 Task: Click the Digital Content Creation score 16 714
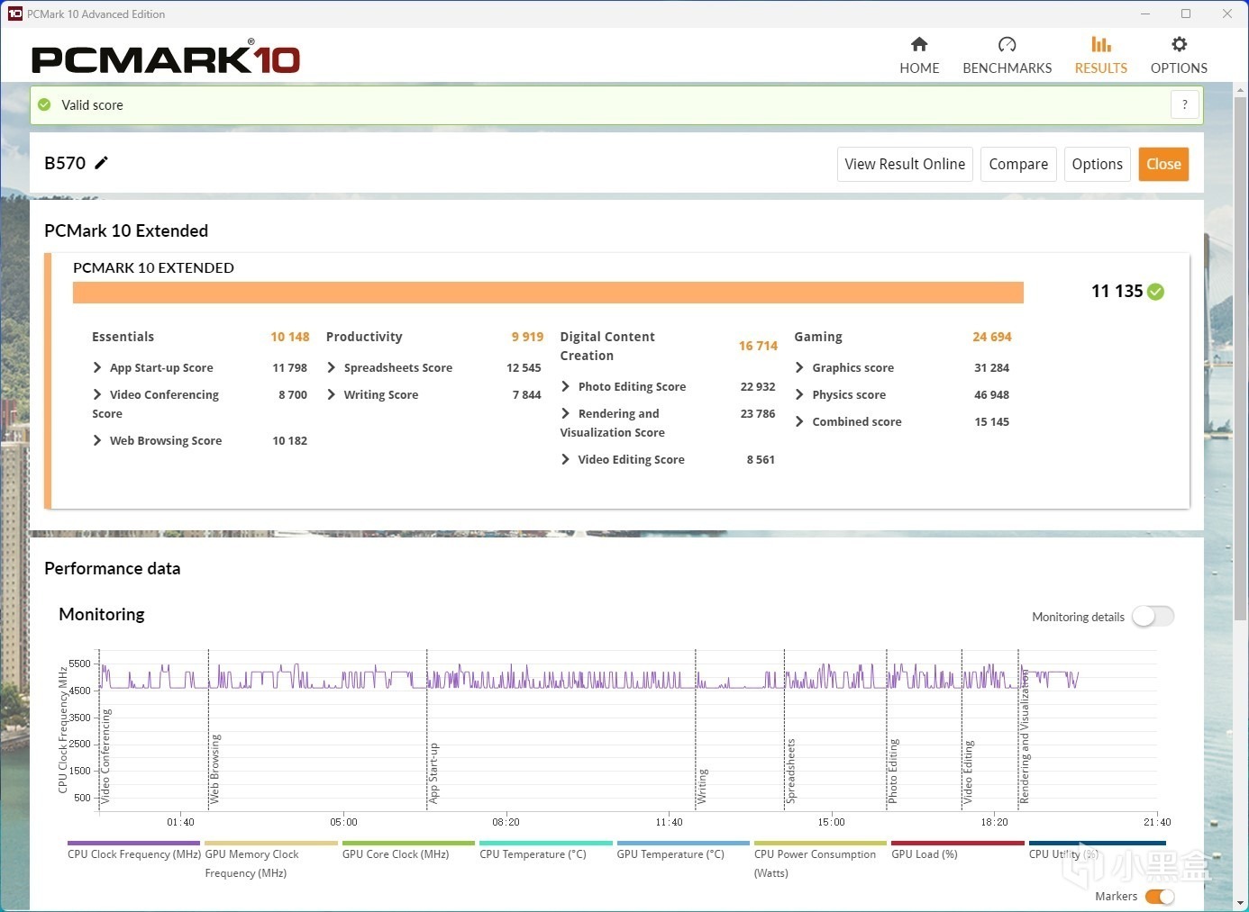(758, 346)
